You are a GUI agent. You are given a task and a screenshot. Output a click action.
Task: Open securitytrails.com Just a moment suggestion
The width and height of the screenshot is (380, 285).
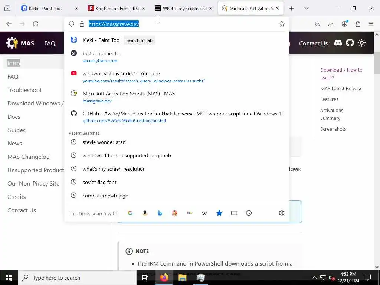177,57
